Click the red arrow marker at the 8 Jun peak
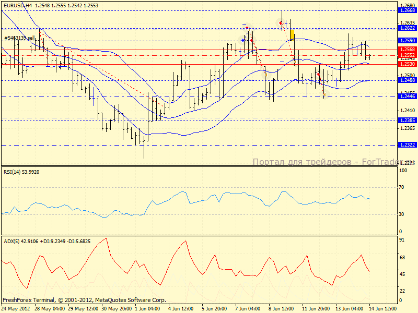418x313 pixels. tap(281, 23)
